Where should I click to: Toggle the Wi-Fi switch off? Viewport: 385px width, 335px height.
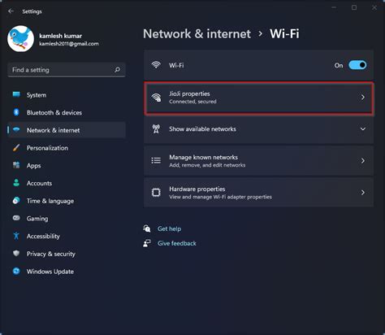[x=357, y=65]
